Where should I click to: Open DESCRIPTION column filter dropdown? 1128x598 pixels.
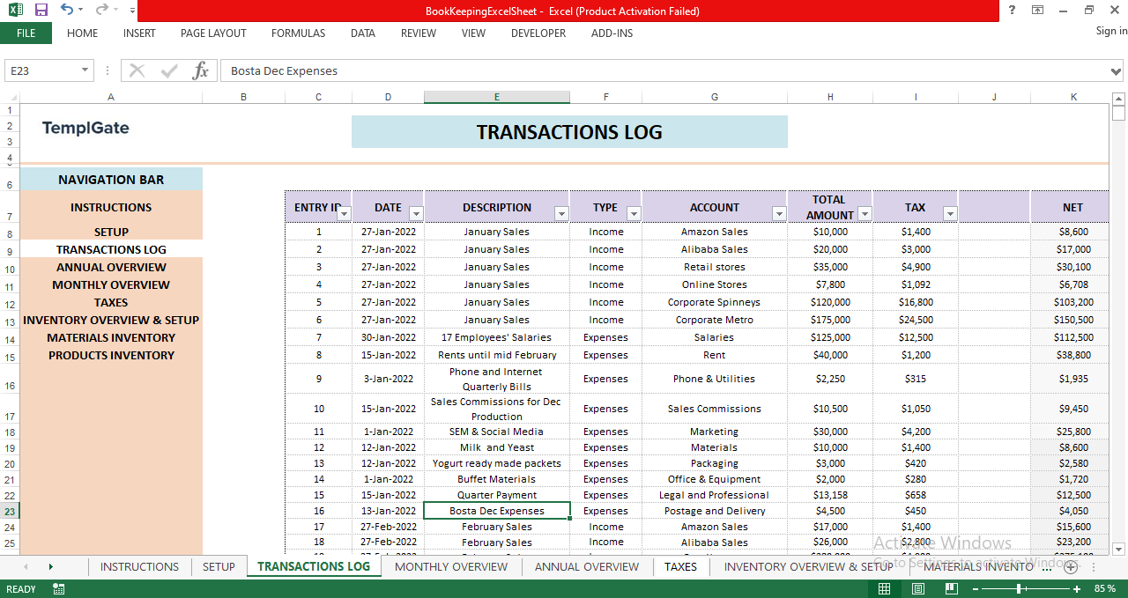[561, 214]
